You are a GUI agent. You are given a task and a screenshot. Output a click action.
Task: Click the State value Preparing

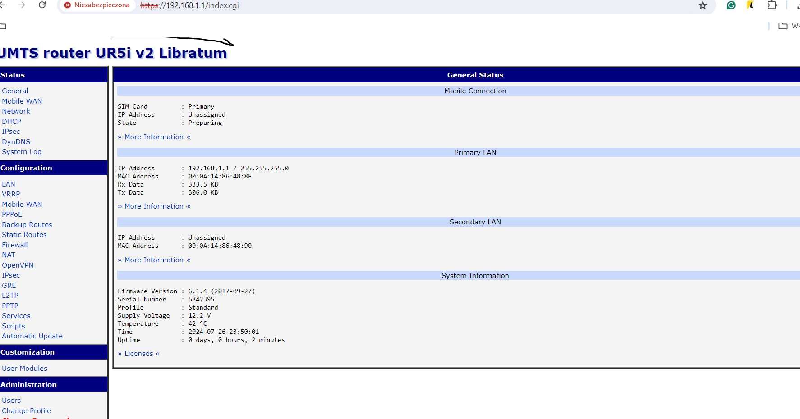click(x=205, y=123)
